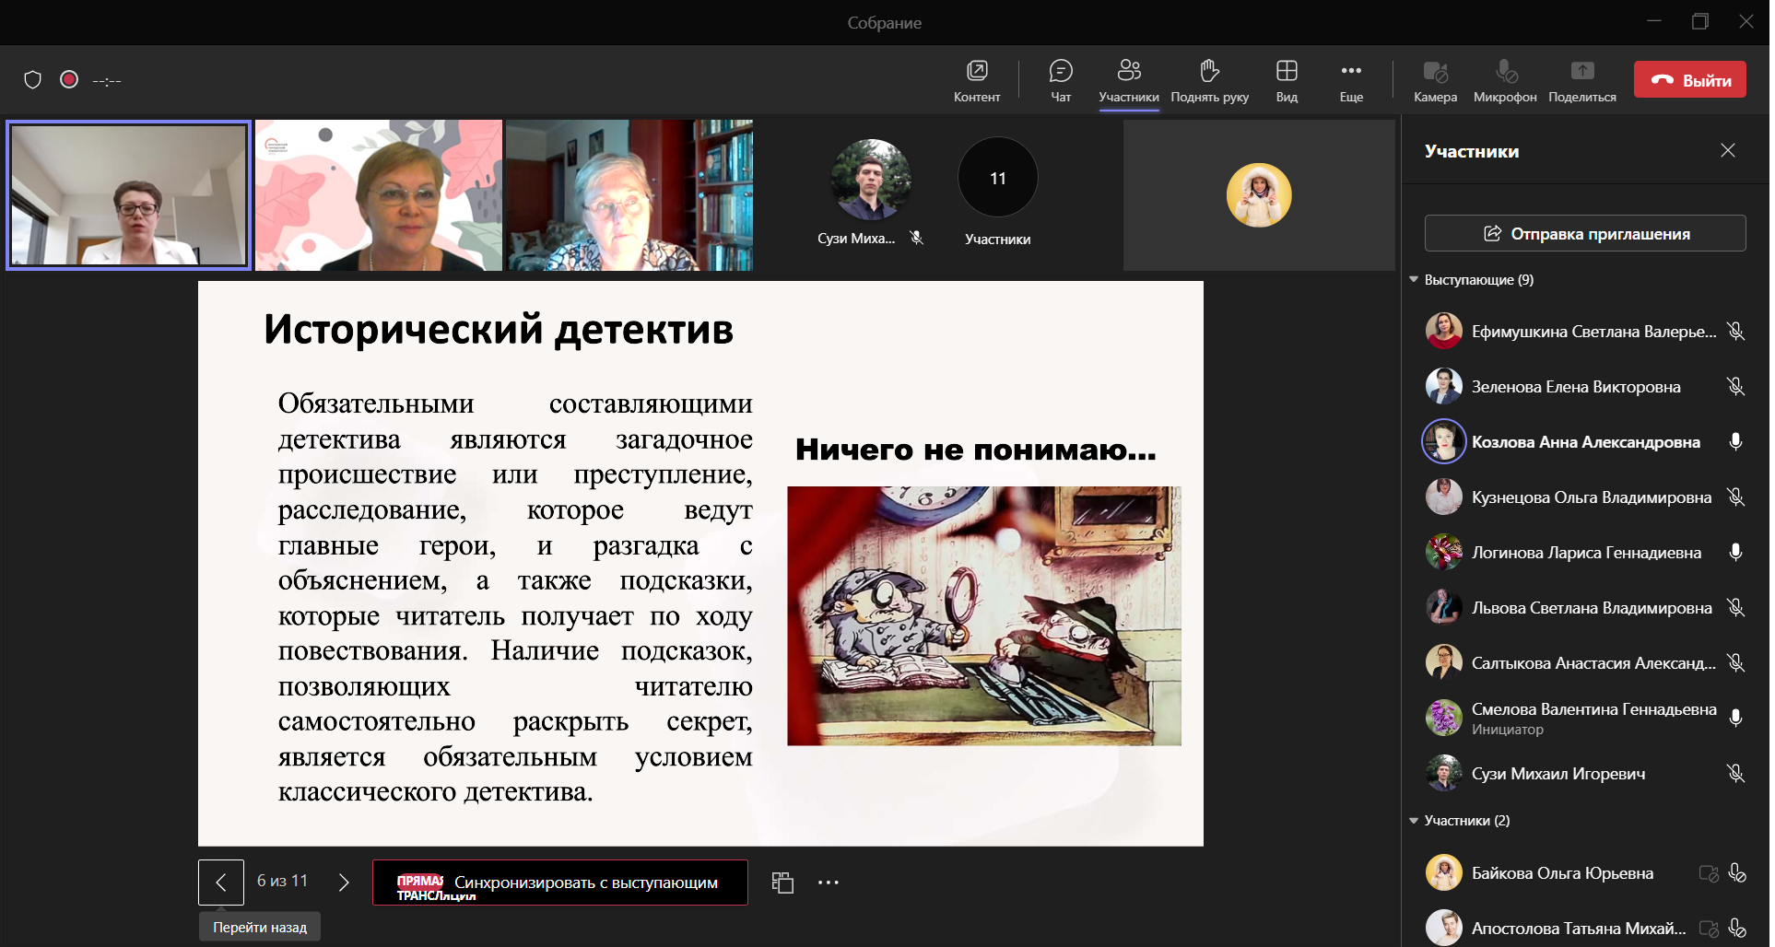Open slide options three-dot menu
Viewport: 1775px width, 947px height.
point(829,883)
